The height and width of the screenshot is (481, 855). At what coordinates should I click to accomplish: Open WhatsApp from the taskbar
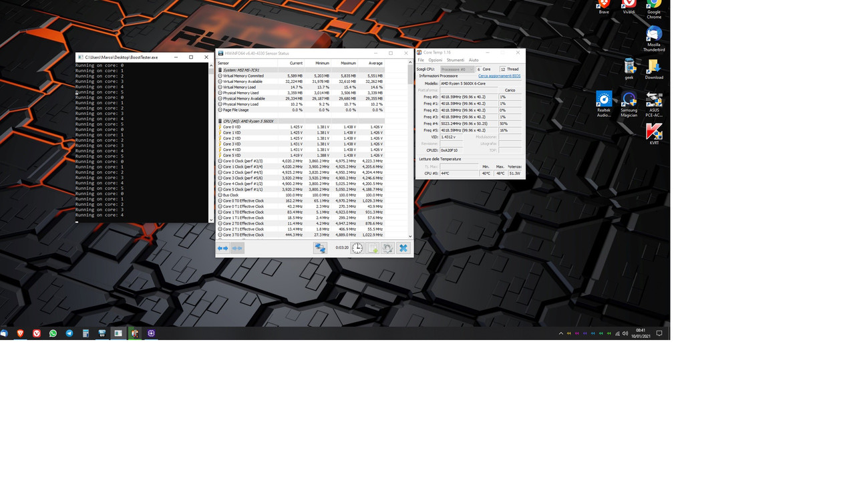point(53,333)
